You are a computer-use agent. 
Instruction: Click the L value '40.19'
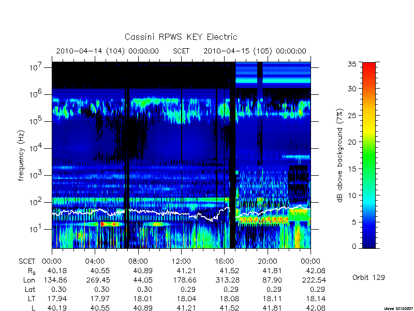(x=57, y=308)
